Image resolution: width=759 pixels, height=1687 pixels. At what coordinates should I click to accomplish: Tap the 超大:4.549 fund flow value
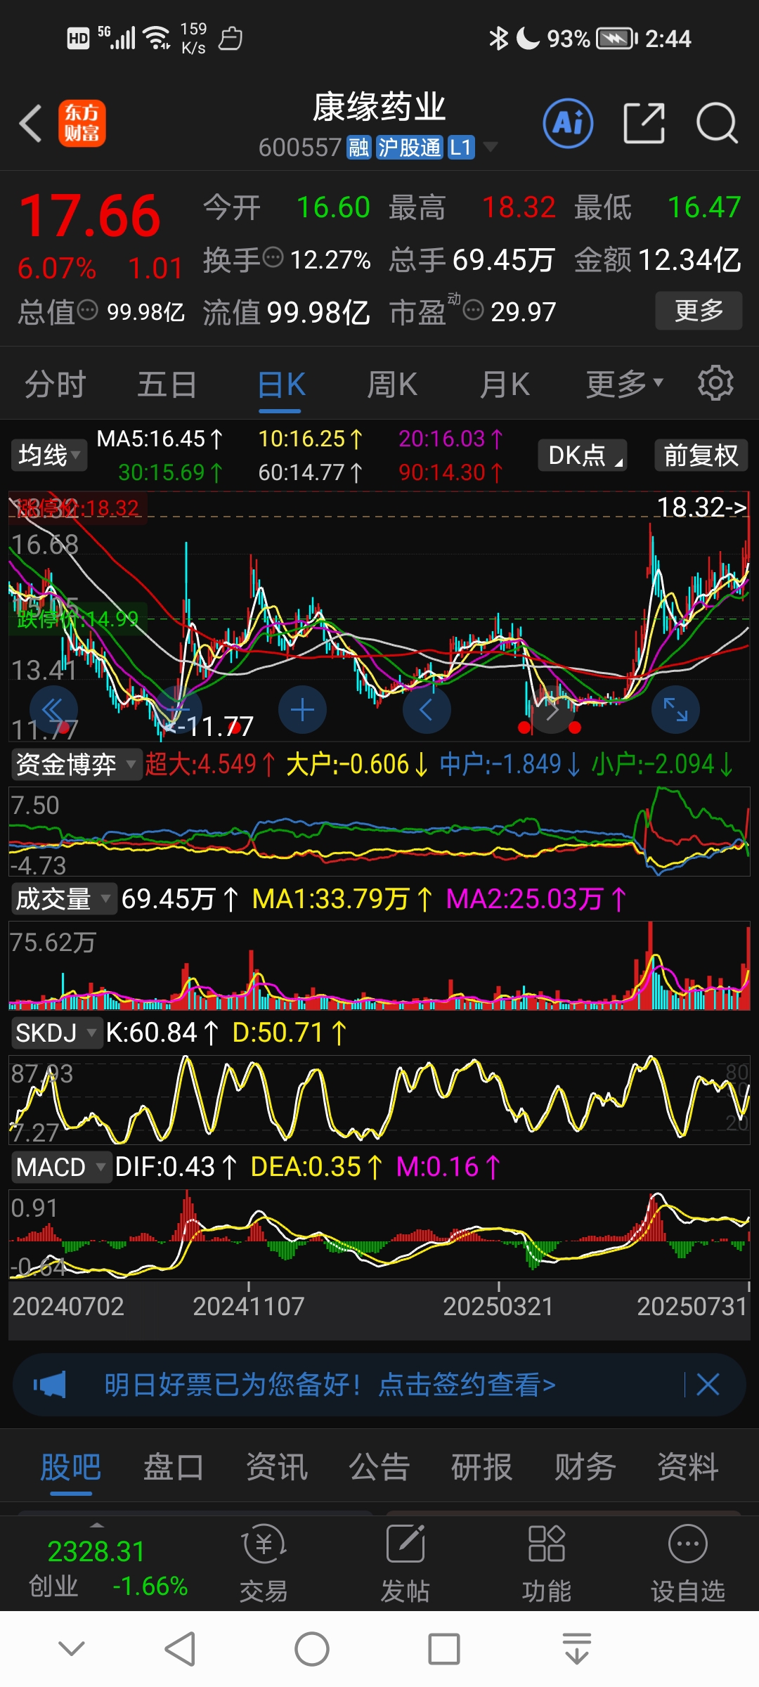[x=209, y=764]
